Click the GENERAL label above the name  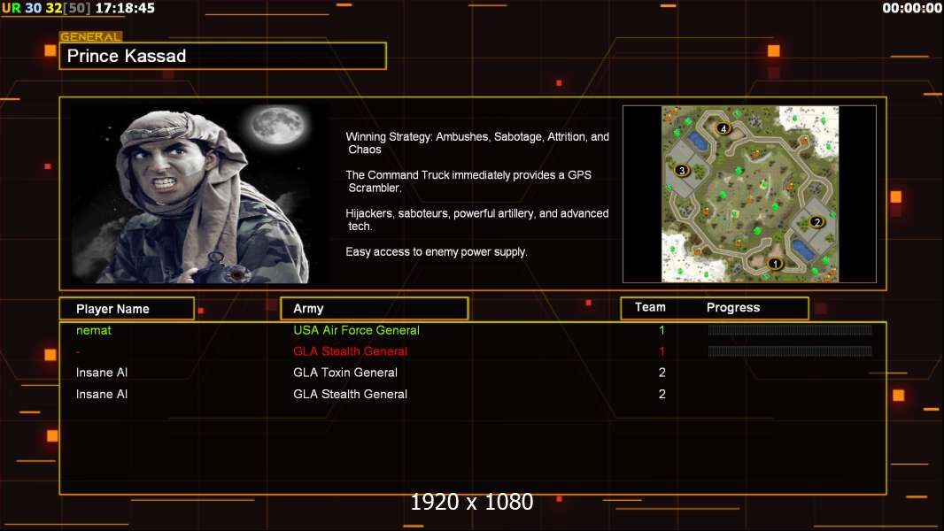click(90, 36)
